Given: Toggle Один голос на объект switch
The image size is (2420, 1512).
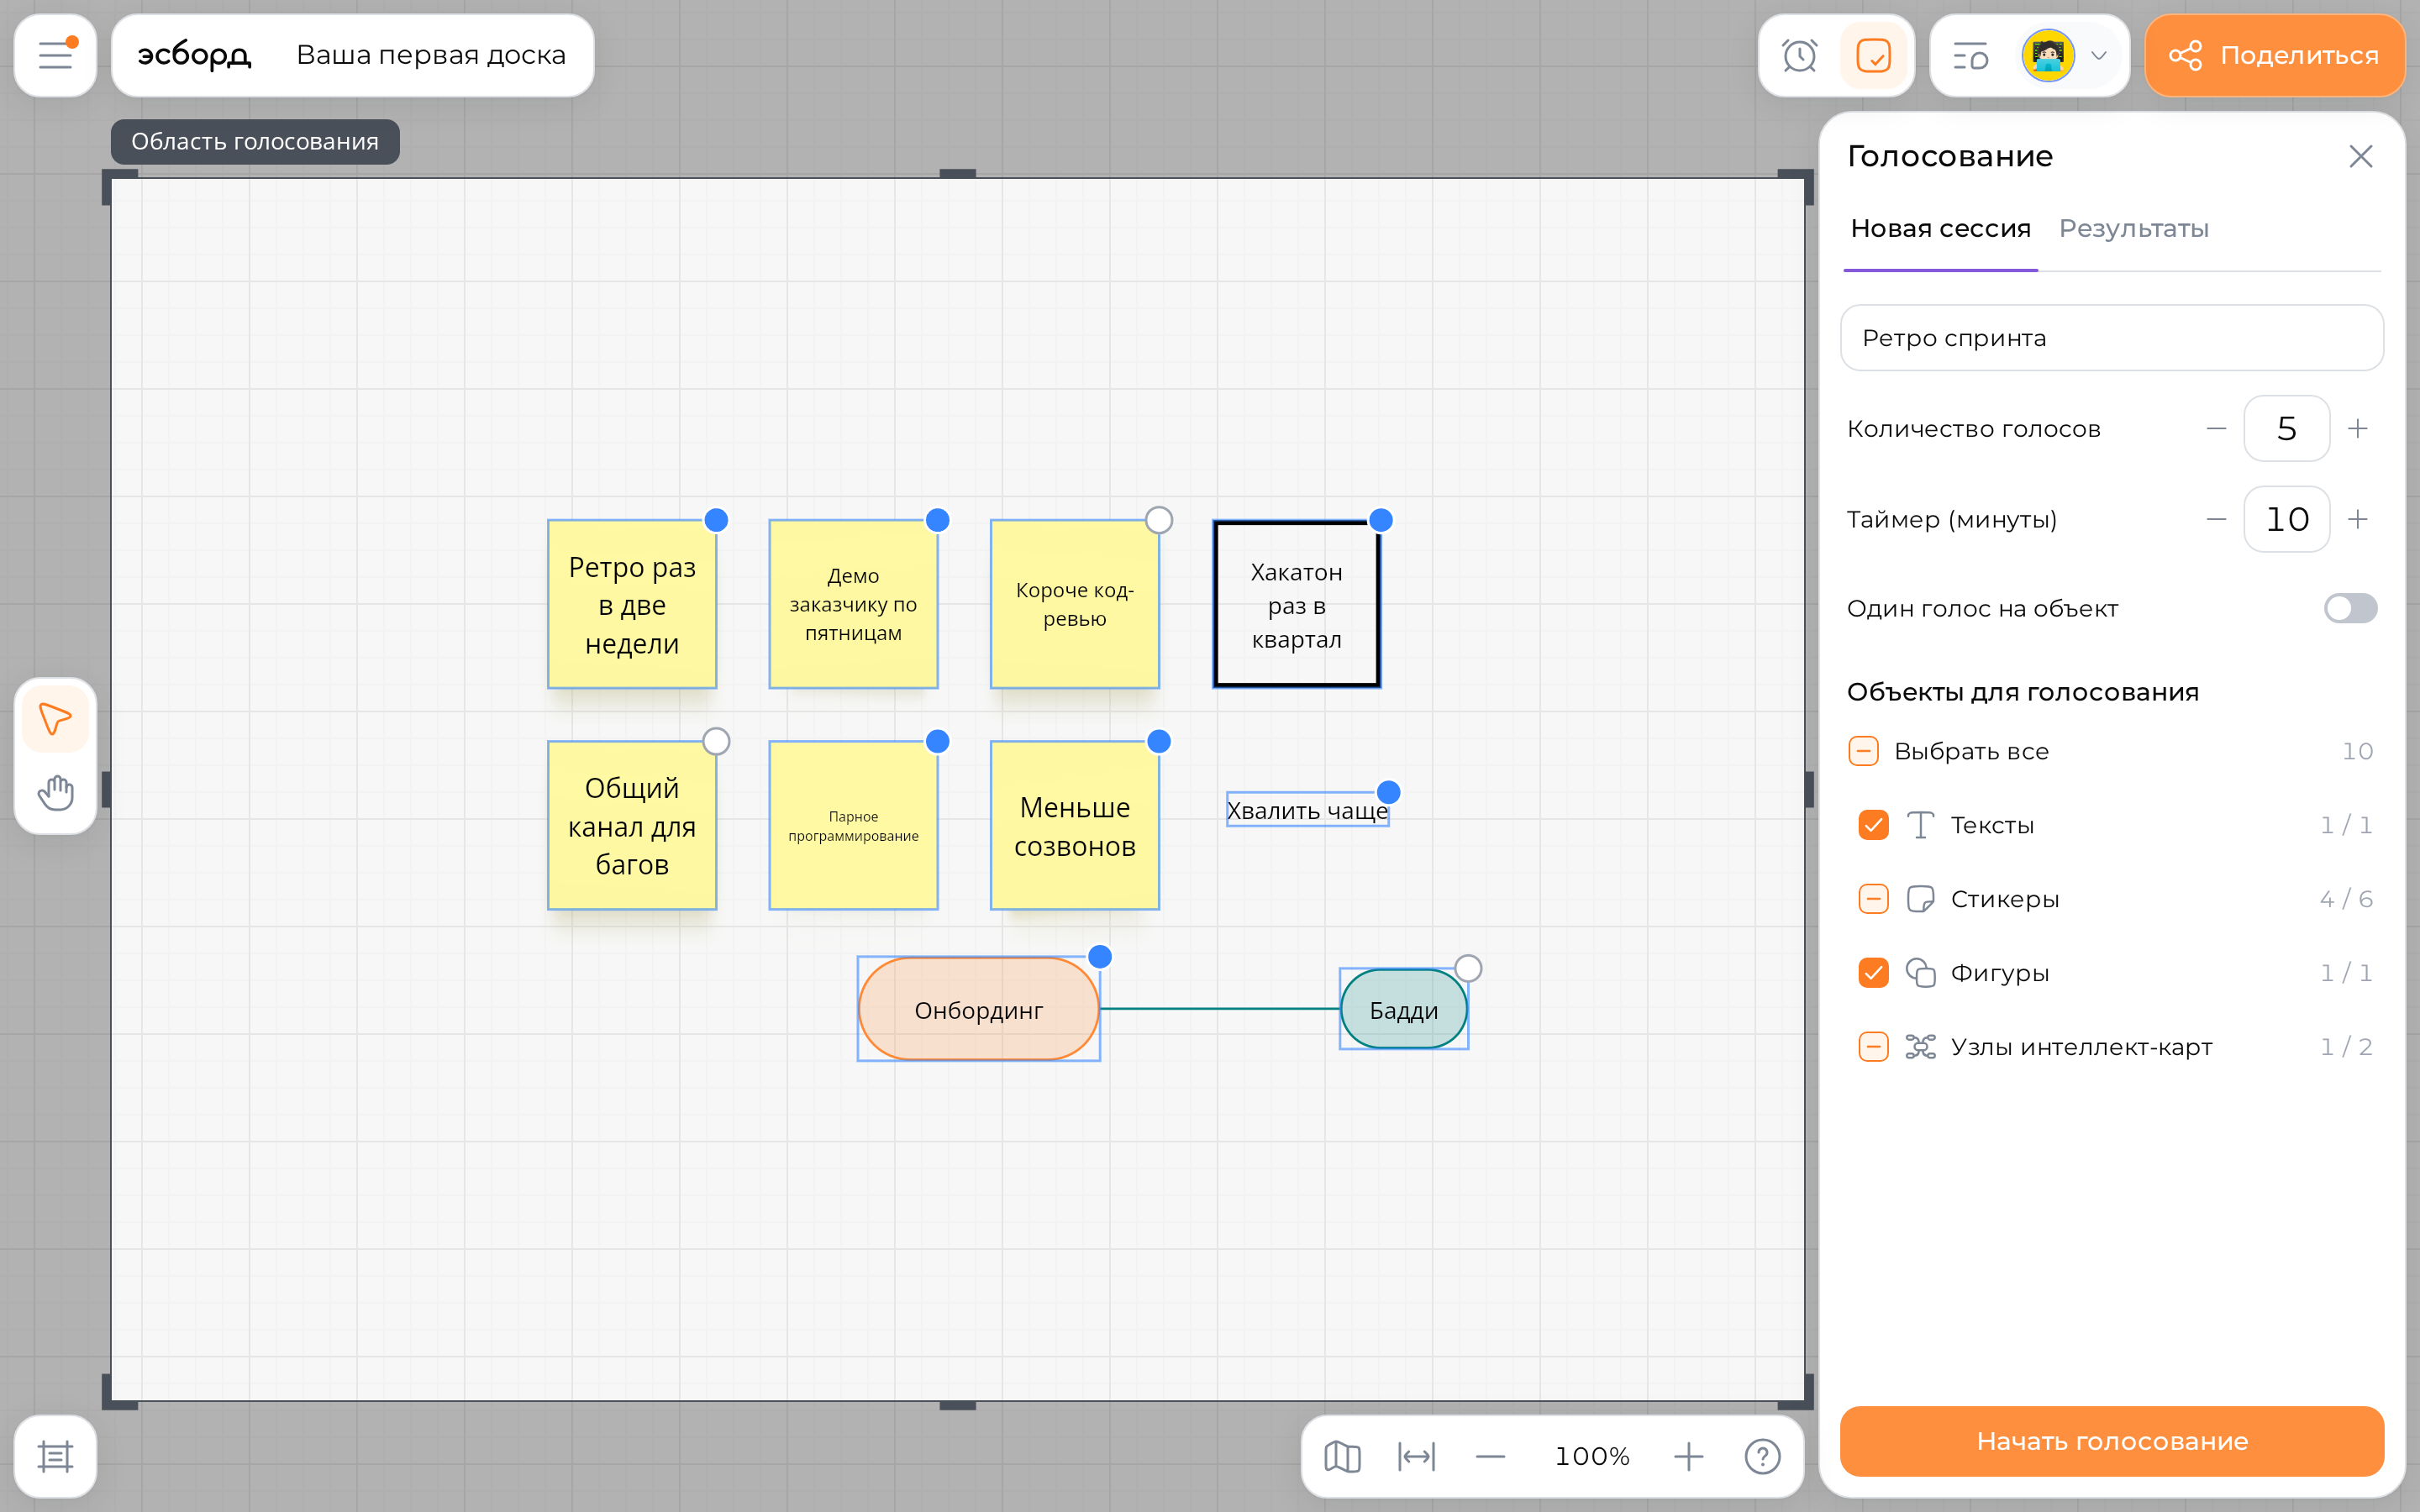Looking at the screenshot, I should 2350,608.
